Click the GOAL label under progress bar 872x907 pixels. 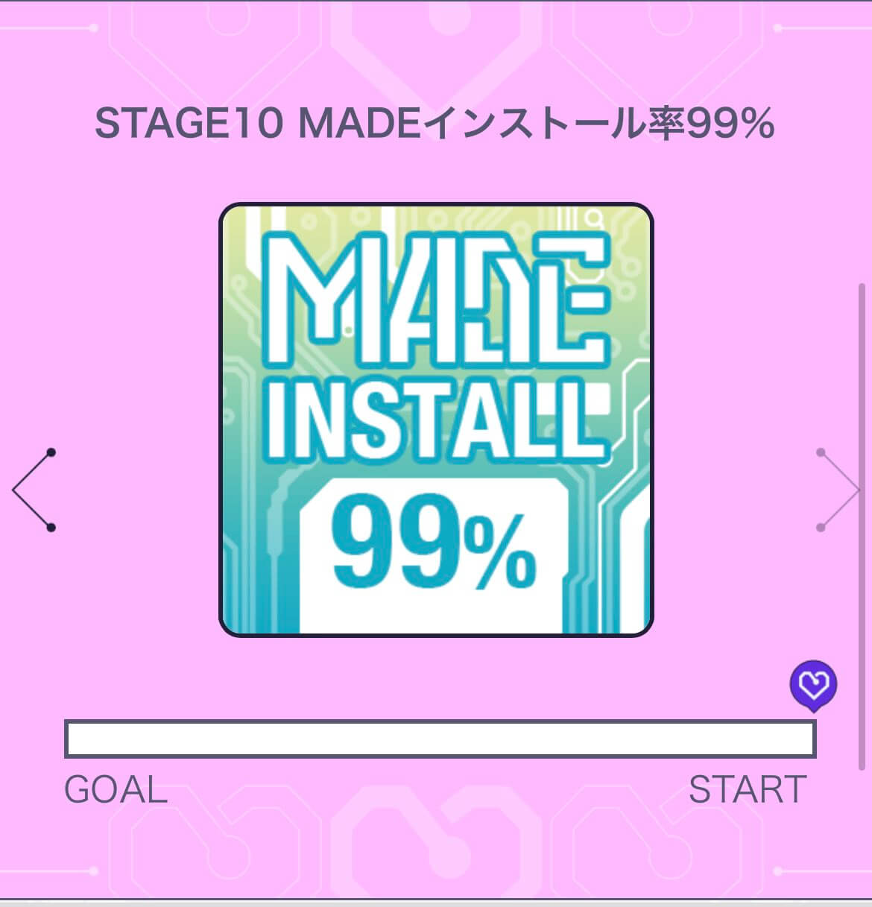pyautogui.click(x=116, y=789)
